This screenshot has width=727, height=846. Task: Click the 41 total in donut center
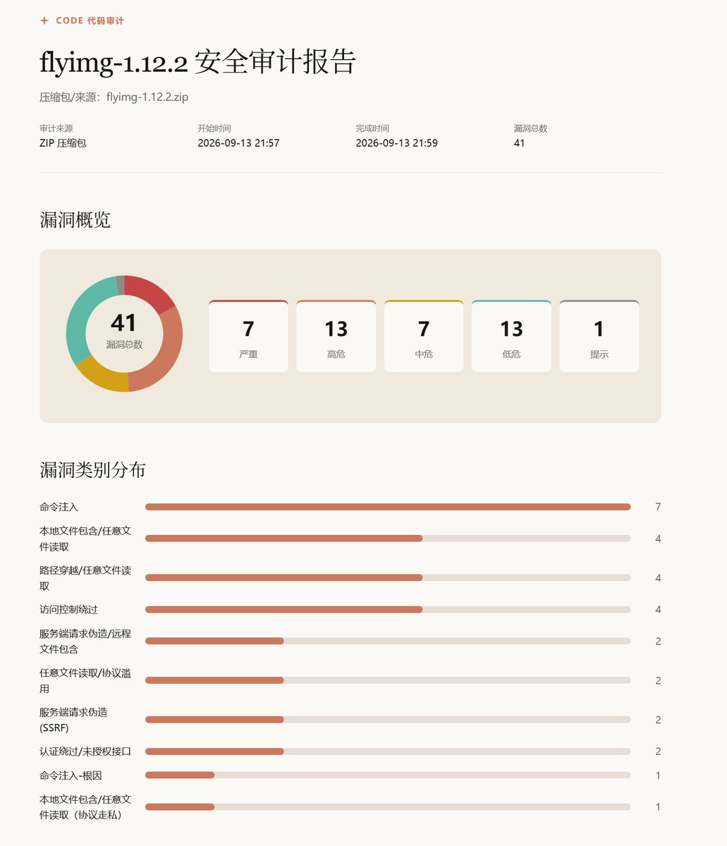click(124, 323)
